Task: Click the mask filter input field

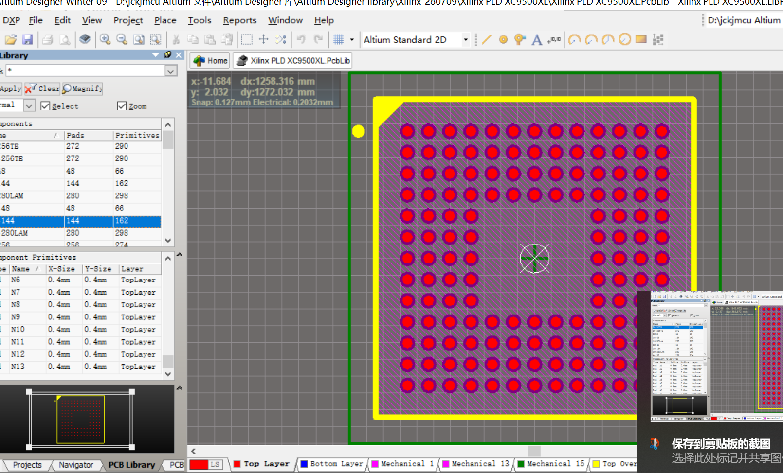Action: (86, 71)
